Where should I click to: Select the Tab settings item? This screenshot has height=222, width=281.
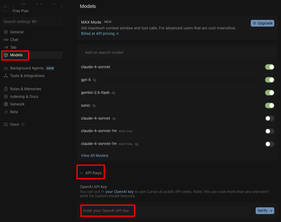(x=13, y=47)
